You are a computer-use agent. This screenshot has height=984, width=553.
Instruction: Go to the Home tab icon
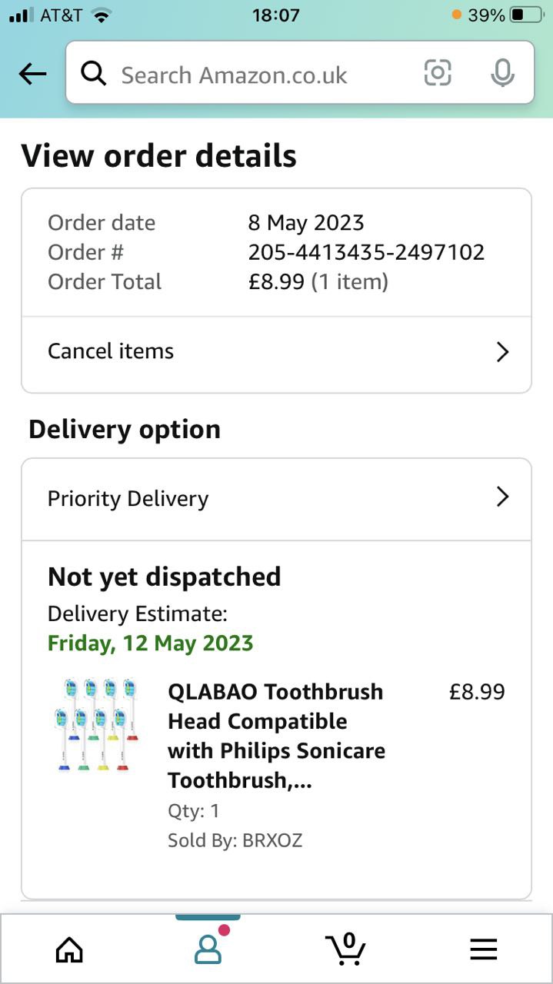pos(69,950)
